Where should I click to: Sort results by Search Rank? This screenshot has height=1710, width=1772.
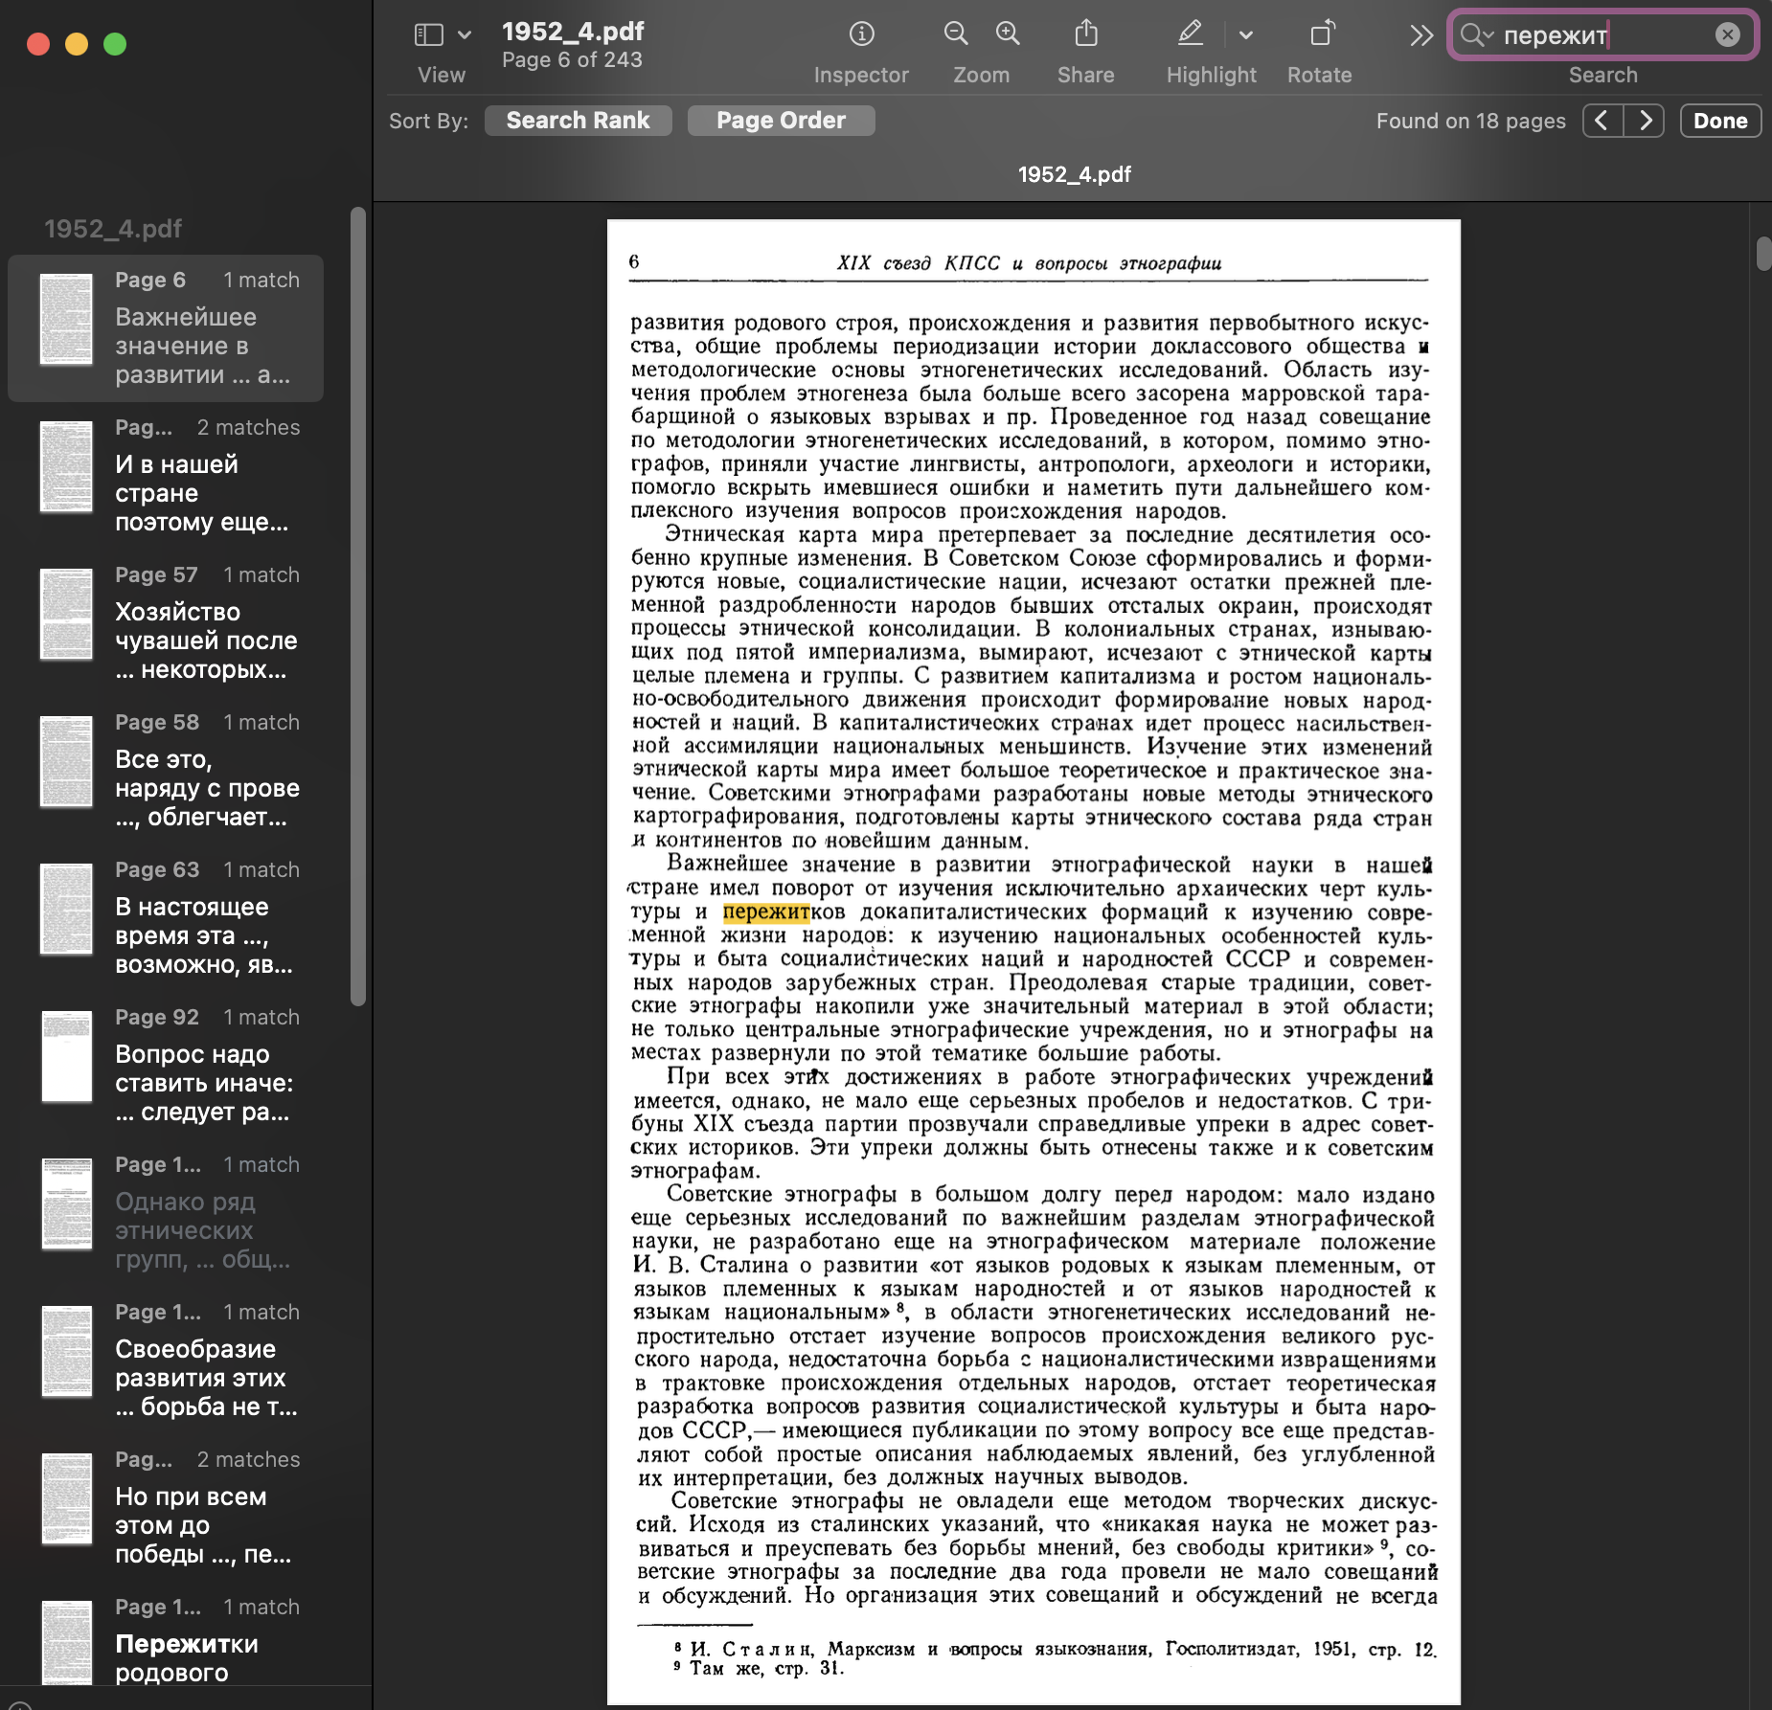[x=578, y=120]
